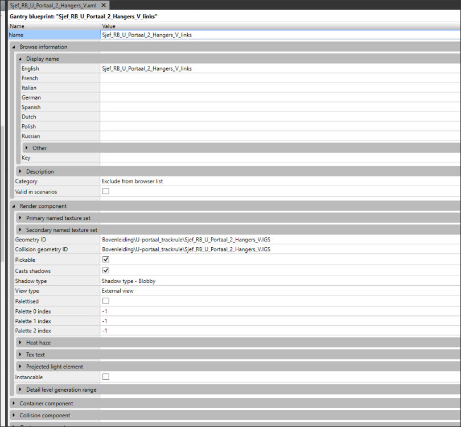
Task: Edit the Geometry ID value field
Action: pyautogui.click(x=279, y=240)
